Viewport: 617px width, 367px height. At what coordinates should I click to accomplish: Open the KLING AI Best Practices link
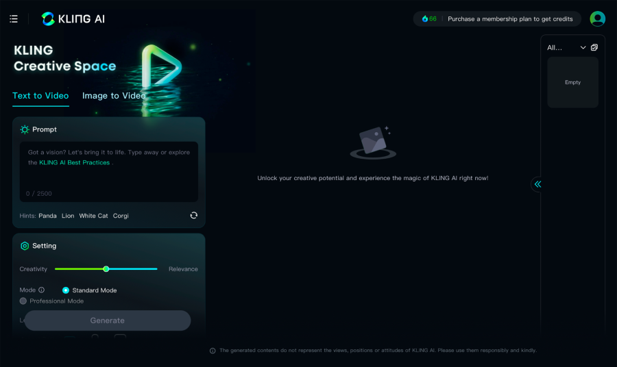pos(74,163)
